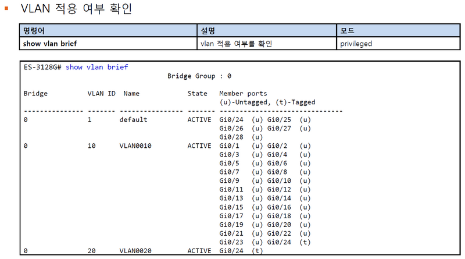Image resolution: width=465 pixels, height=259 pixels.
Task: Click member port 'Gi0/27'
Action: [x=279, y=128]
